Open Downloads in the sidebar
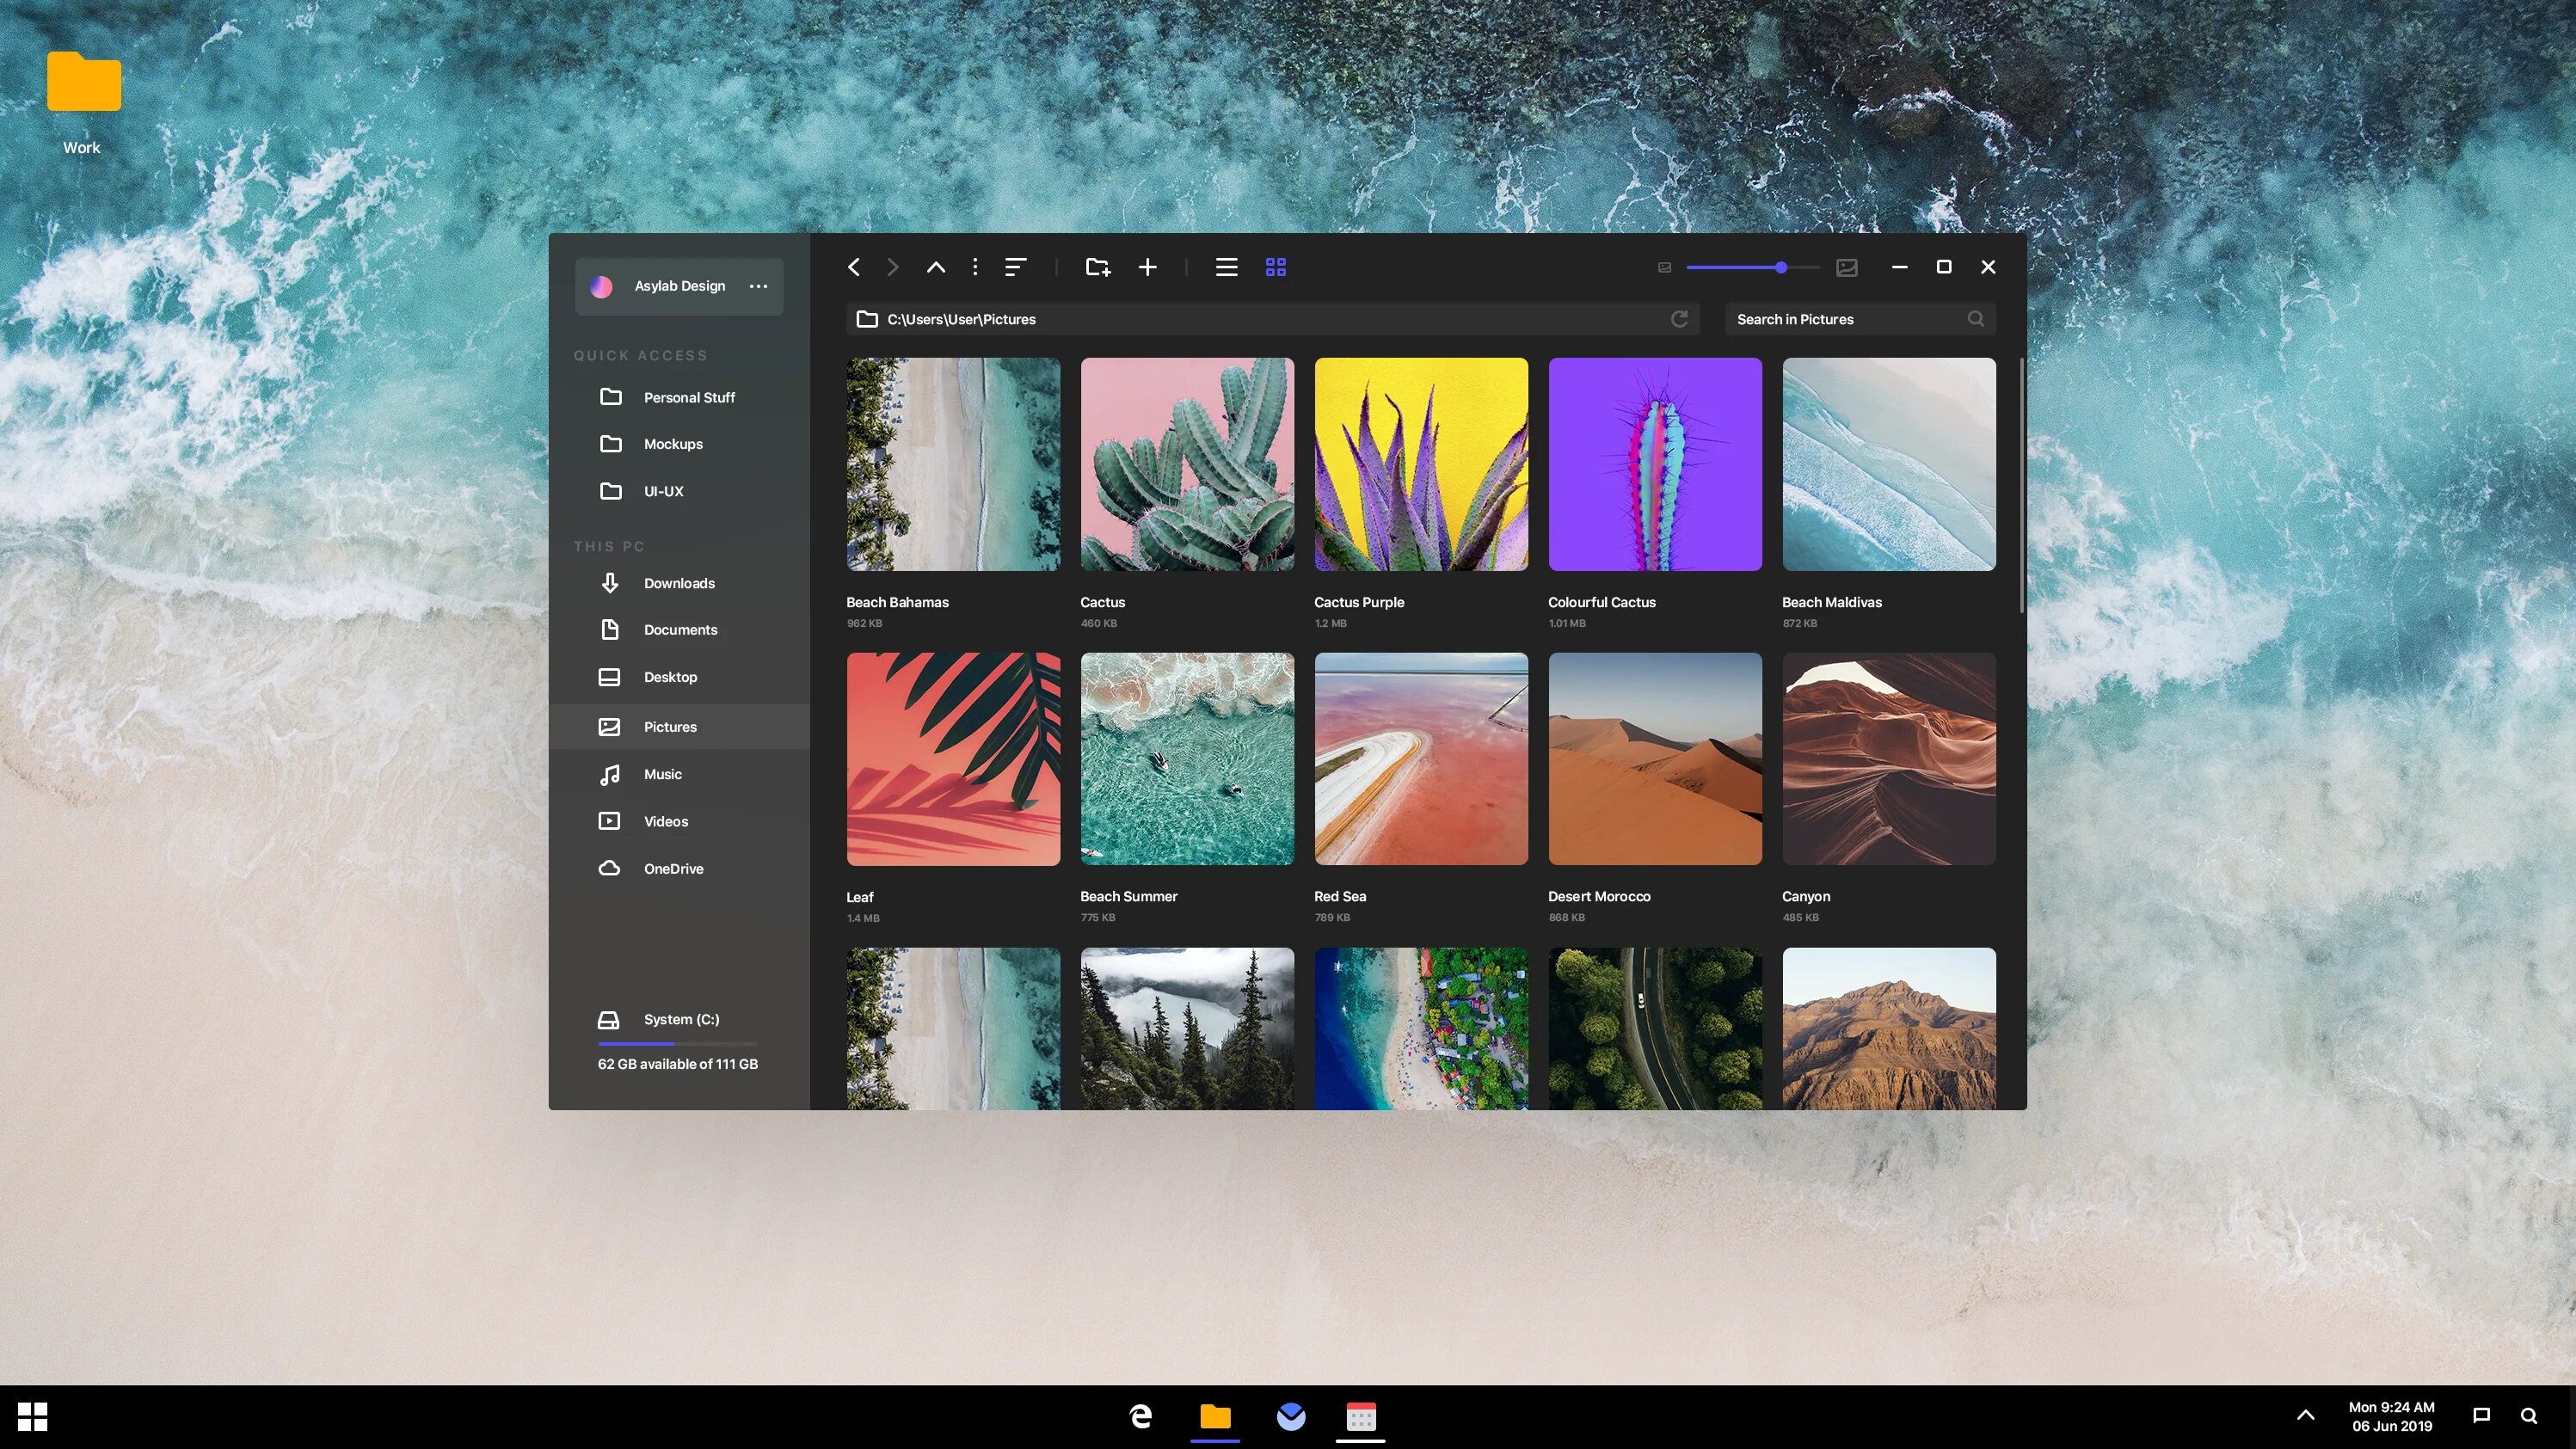 [678, 583]
